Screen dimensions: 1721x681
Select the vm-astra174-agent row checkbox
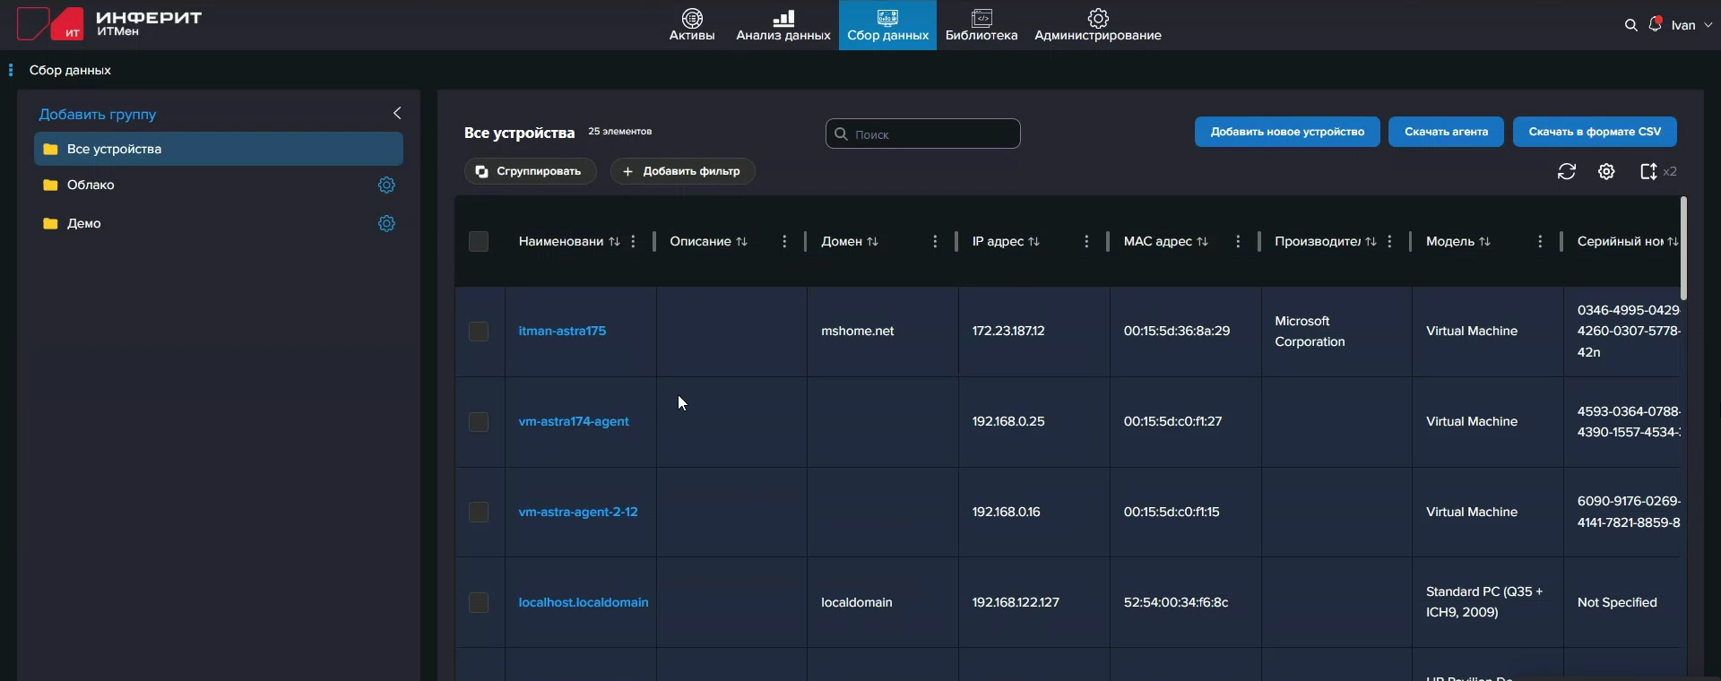tap(479, 422)
